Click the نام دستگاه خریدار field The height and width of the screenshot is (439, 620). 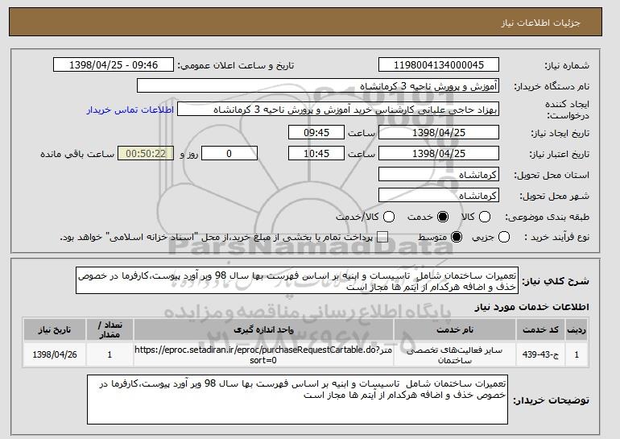318,86
